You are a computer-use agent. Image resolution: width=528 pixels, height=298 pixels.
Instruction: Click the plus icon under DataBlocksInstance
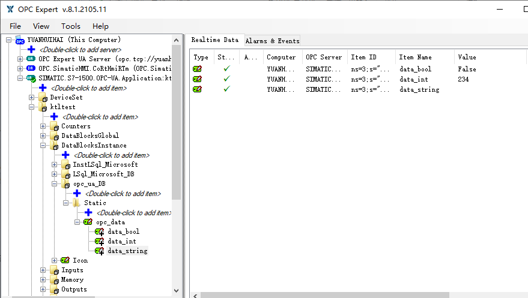[65, 155]
